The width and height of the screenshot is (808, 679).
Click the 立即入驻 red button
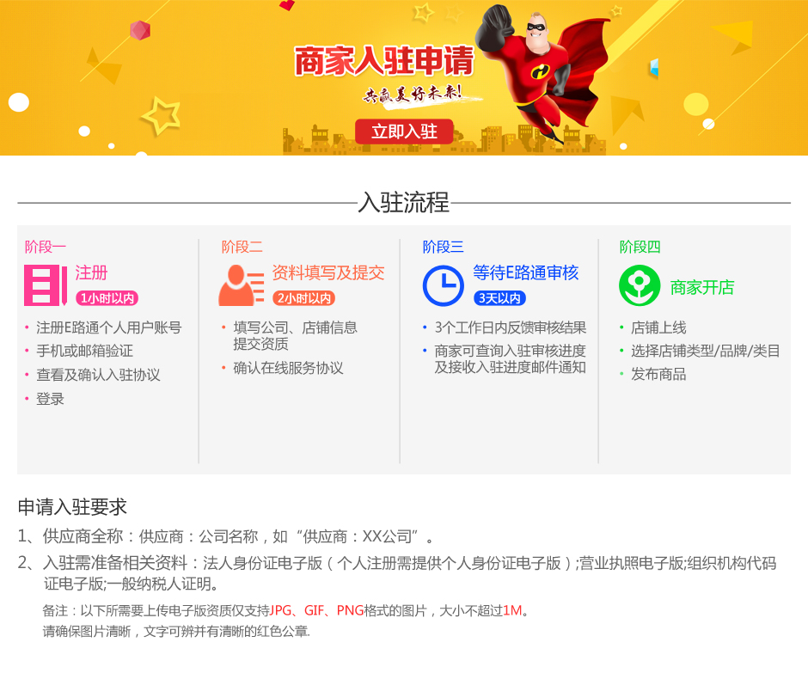(404, 132)
